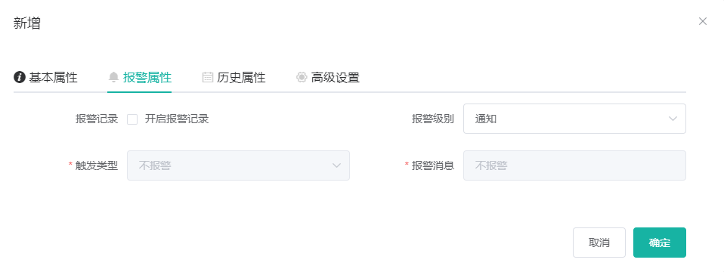Click the chevron arrow in 触发类型 box
This screenshot has height=272, width=724.
point(336,165)
